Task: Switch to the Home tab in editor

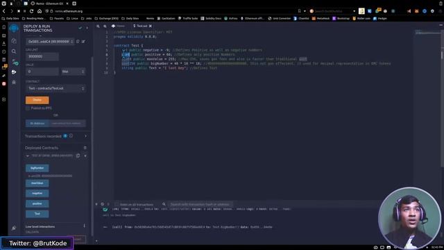Action: 118,26
